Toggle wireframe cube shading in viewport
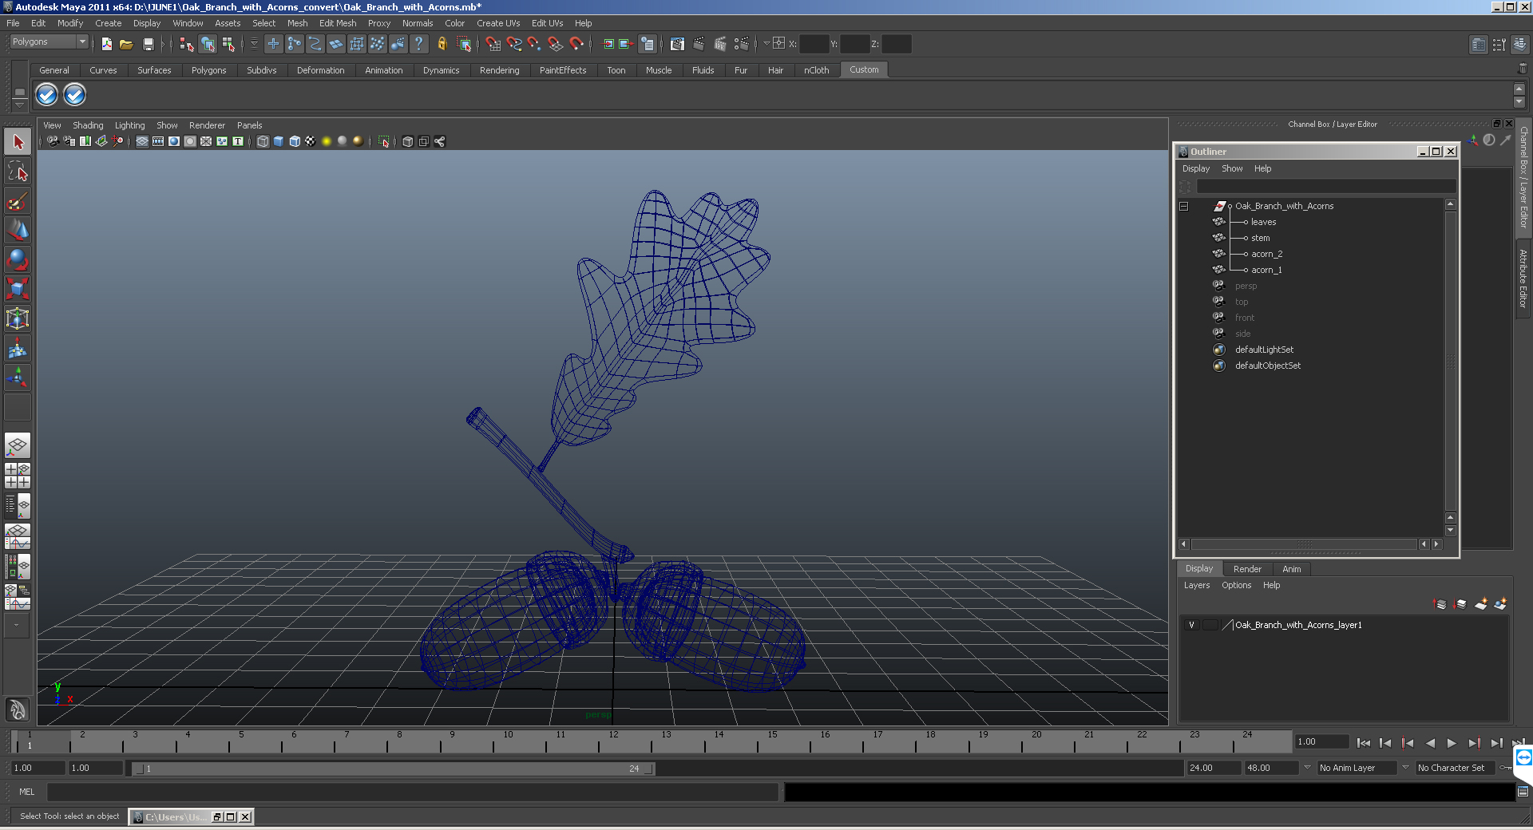Image resolution: width=1533 pixels, height=830 pixels. 263,141
